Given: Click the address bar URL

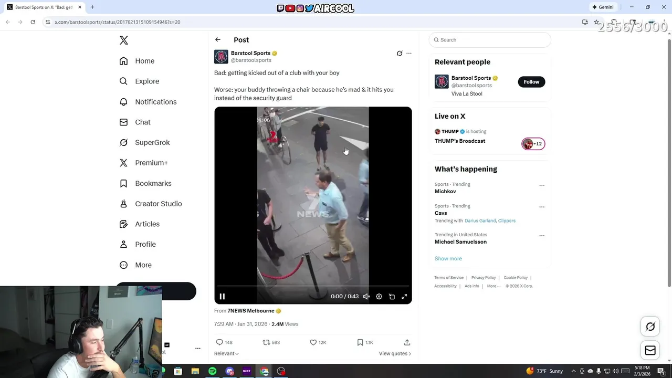Looking at the screenshot, I should point(118,22).
